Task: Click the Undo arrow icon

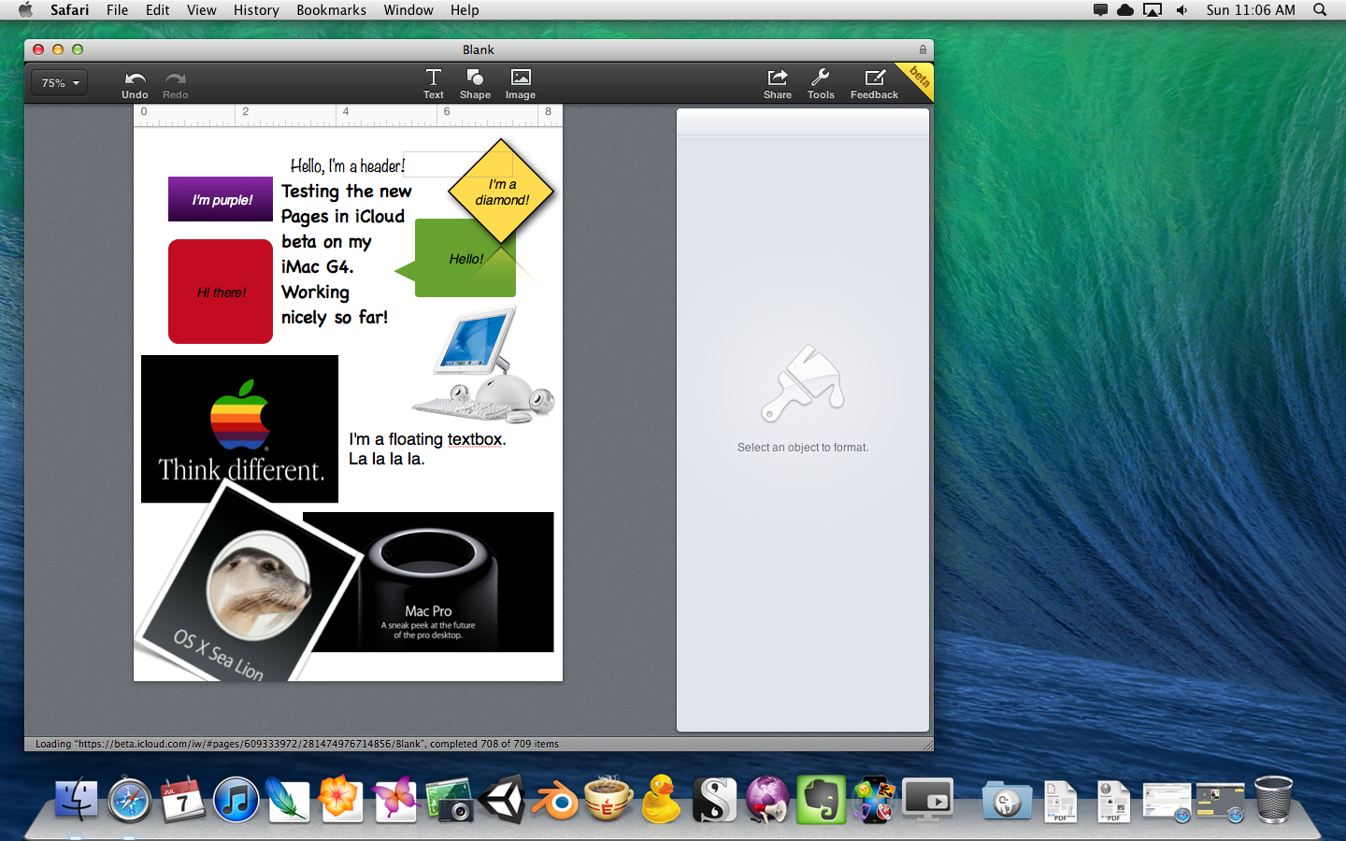Action: coord(135,78)
